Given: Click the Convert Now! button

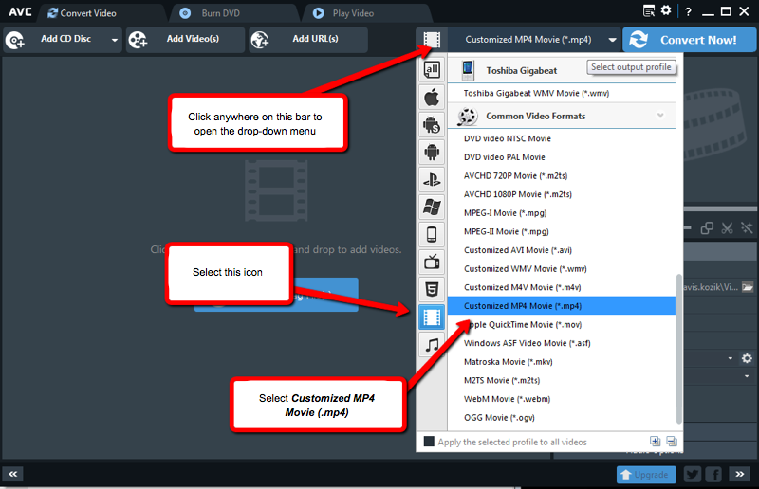Looking at the screenshot, I should click(x=689, y=40).
